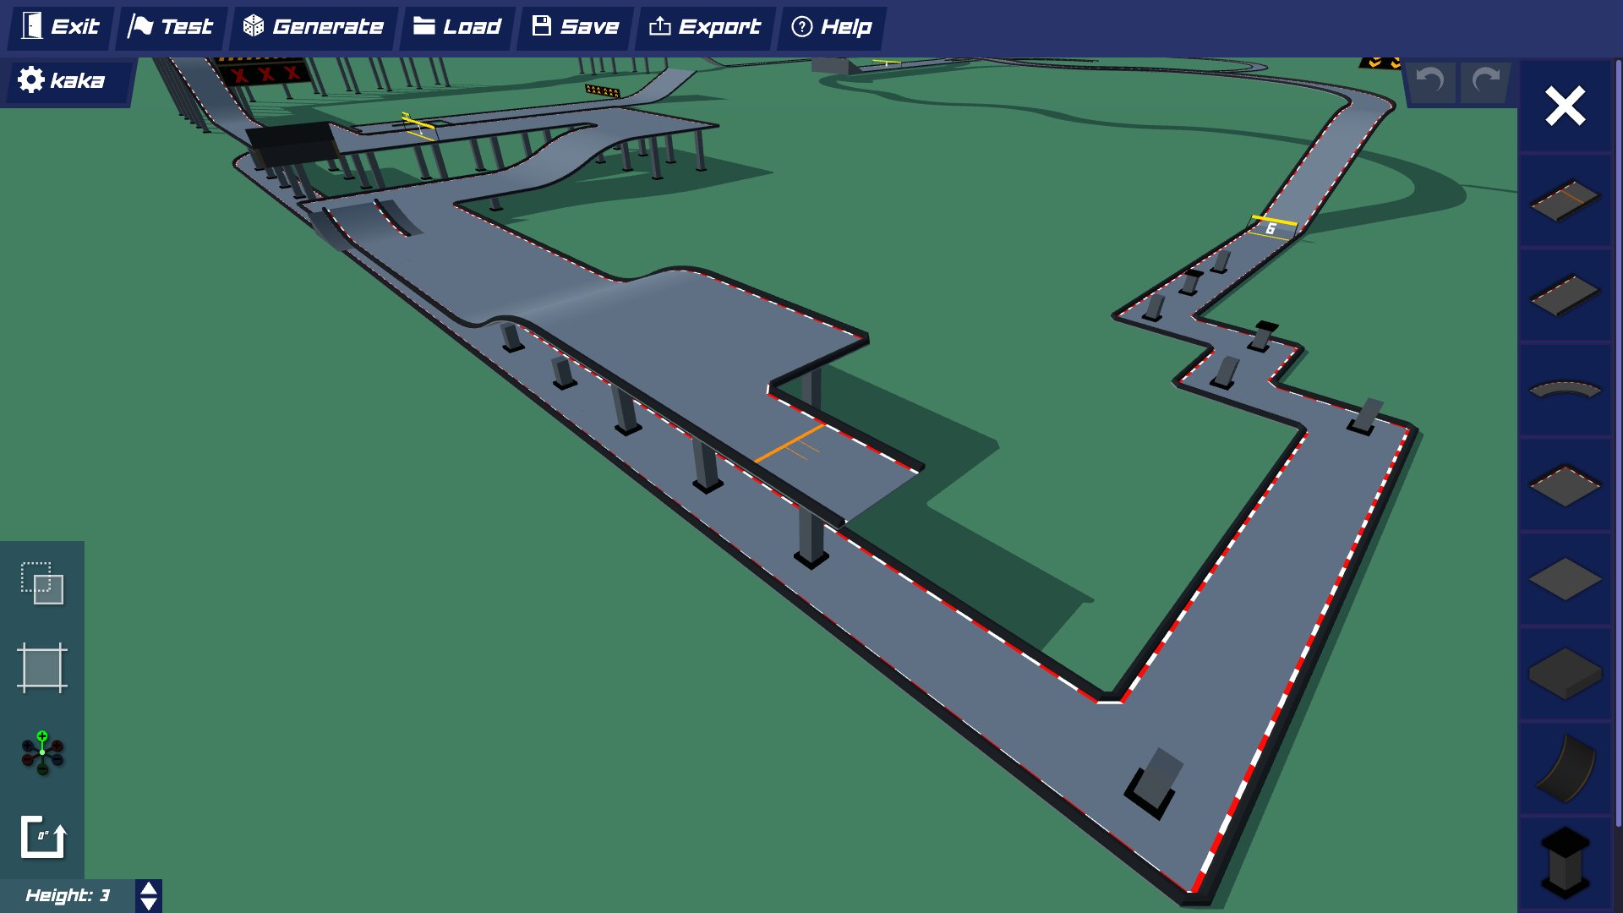Select the wide checkered-edge road piece
This screenshot has width=1623, height=913.
pyautogui.click(x=1564, y=484)
